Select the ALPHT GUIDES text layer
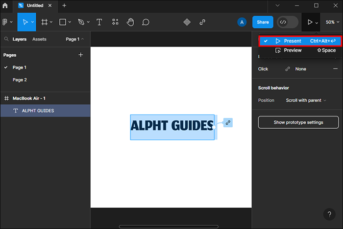Image resolution: width=343 pixels, height=229 pixels. tap(38, 111)
